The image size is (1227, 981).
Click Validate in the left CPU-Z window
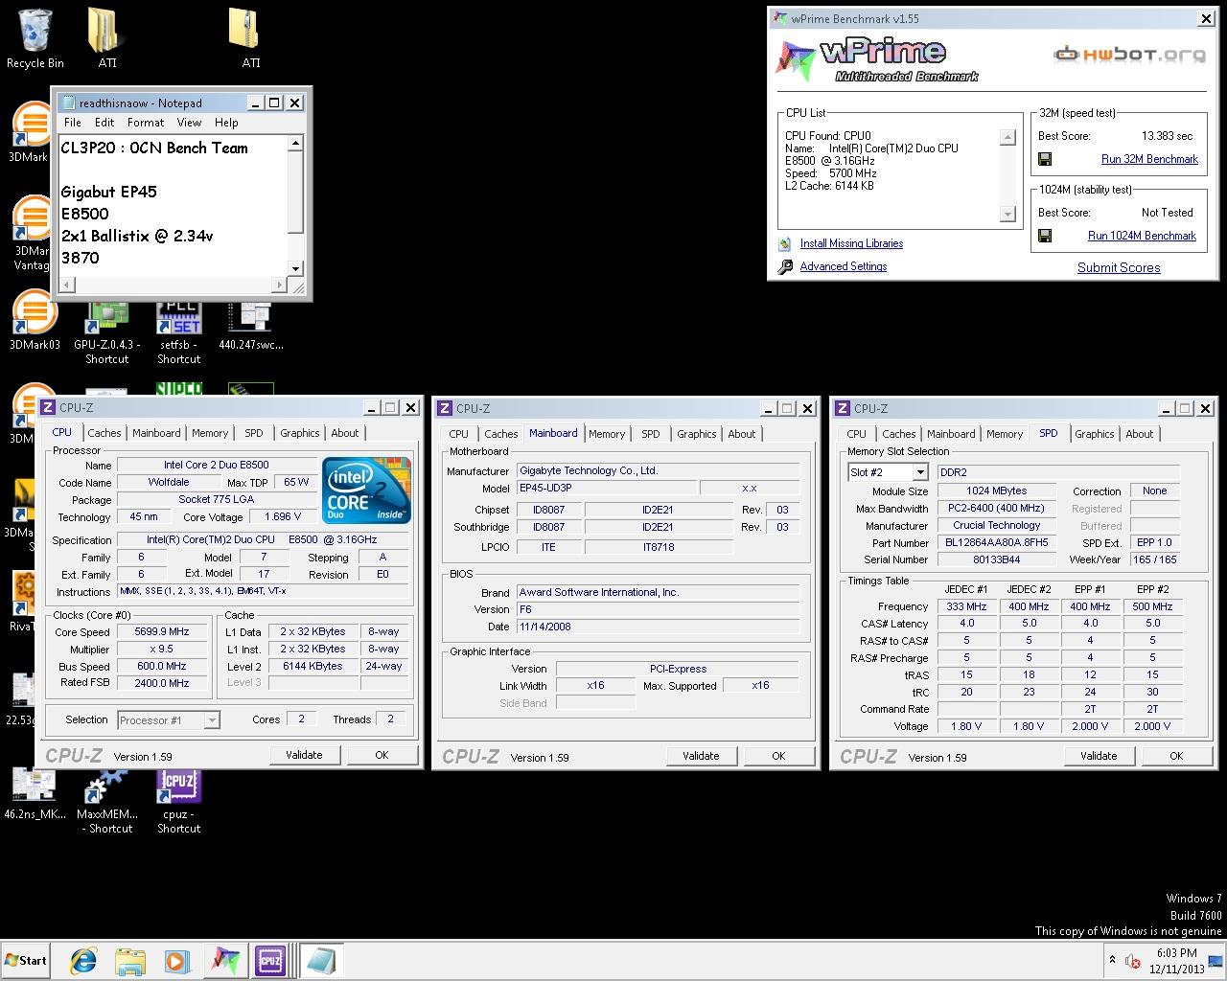pos(304,755)
